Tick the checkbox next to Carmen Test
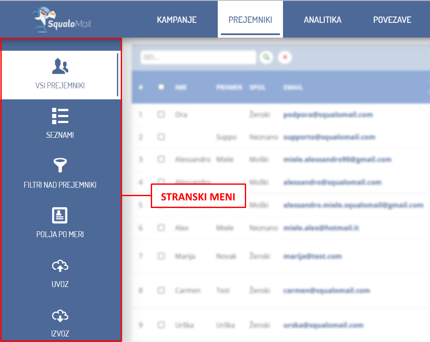 click(x=161, y=290)
